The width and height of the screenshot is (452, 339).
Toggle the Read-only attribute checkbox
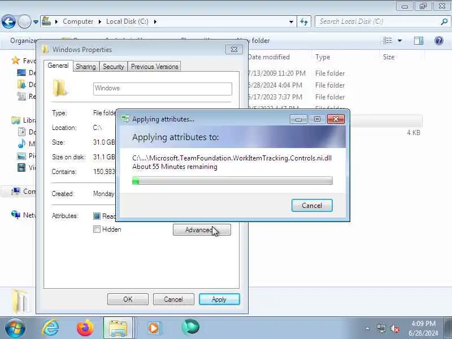coord(97,216)
